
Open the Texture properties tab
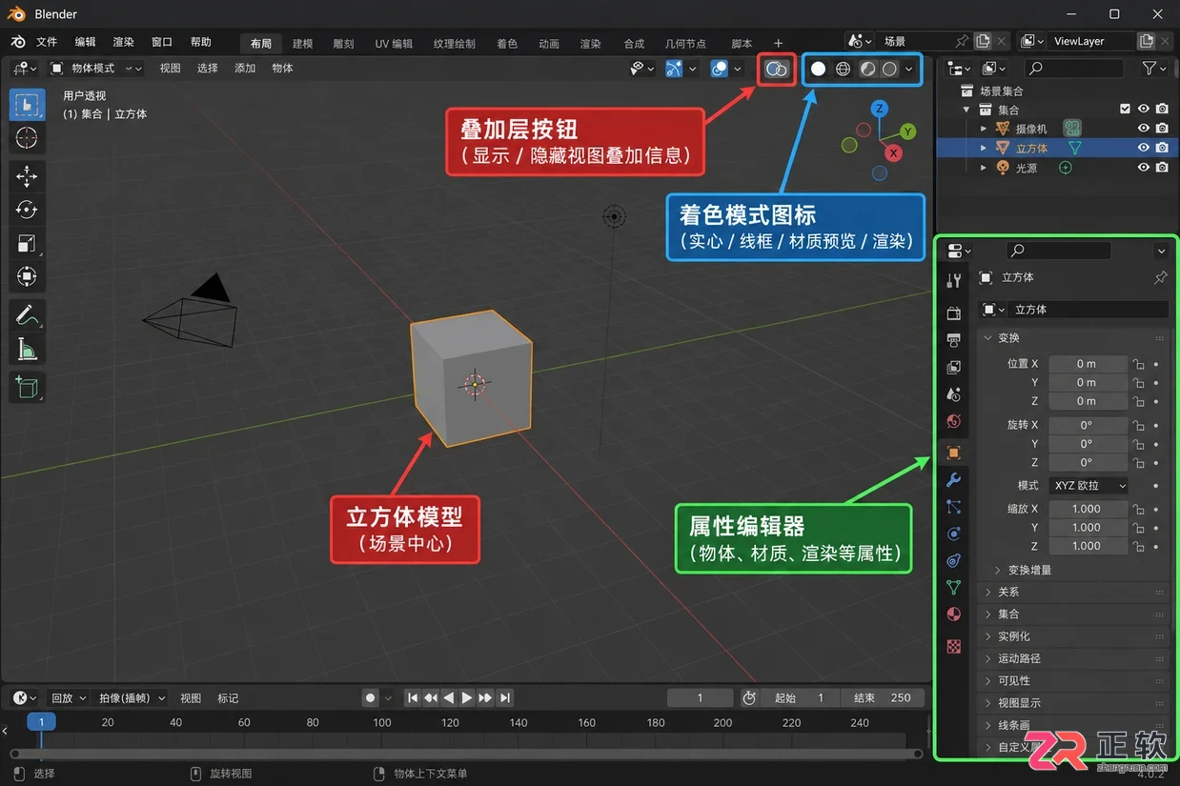[x=953, y=646]
